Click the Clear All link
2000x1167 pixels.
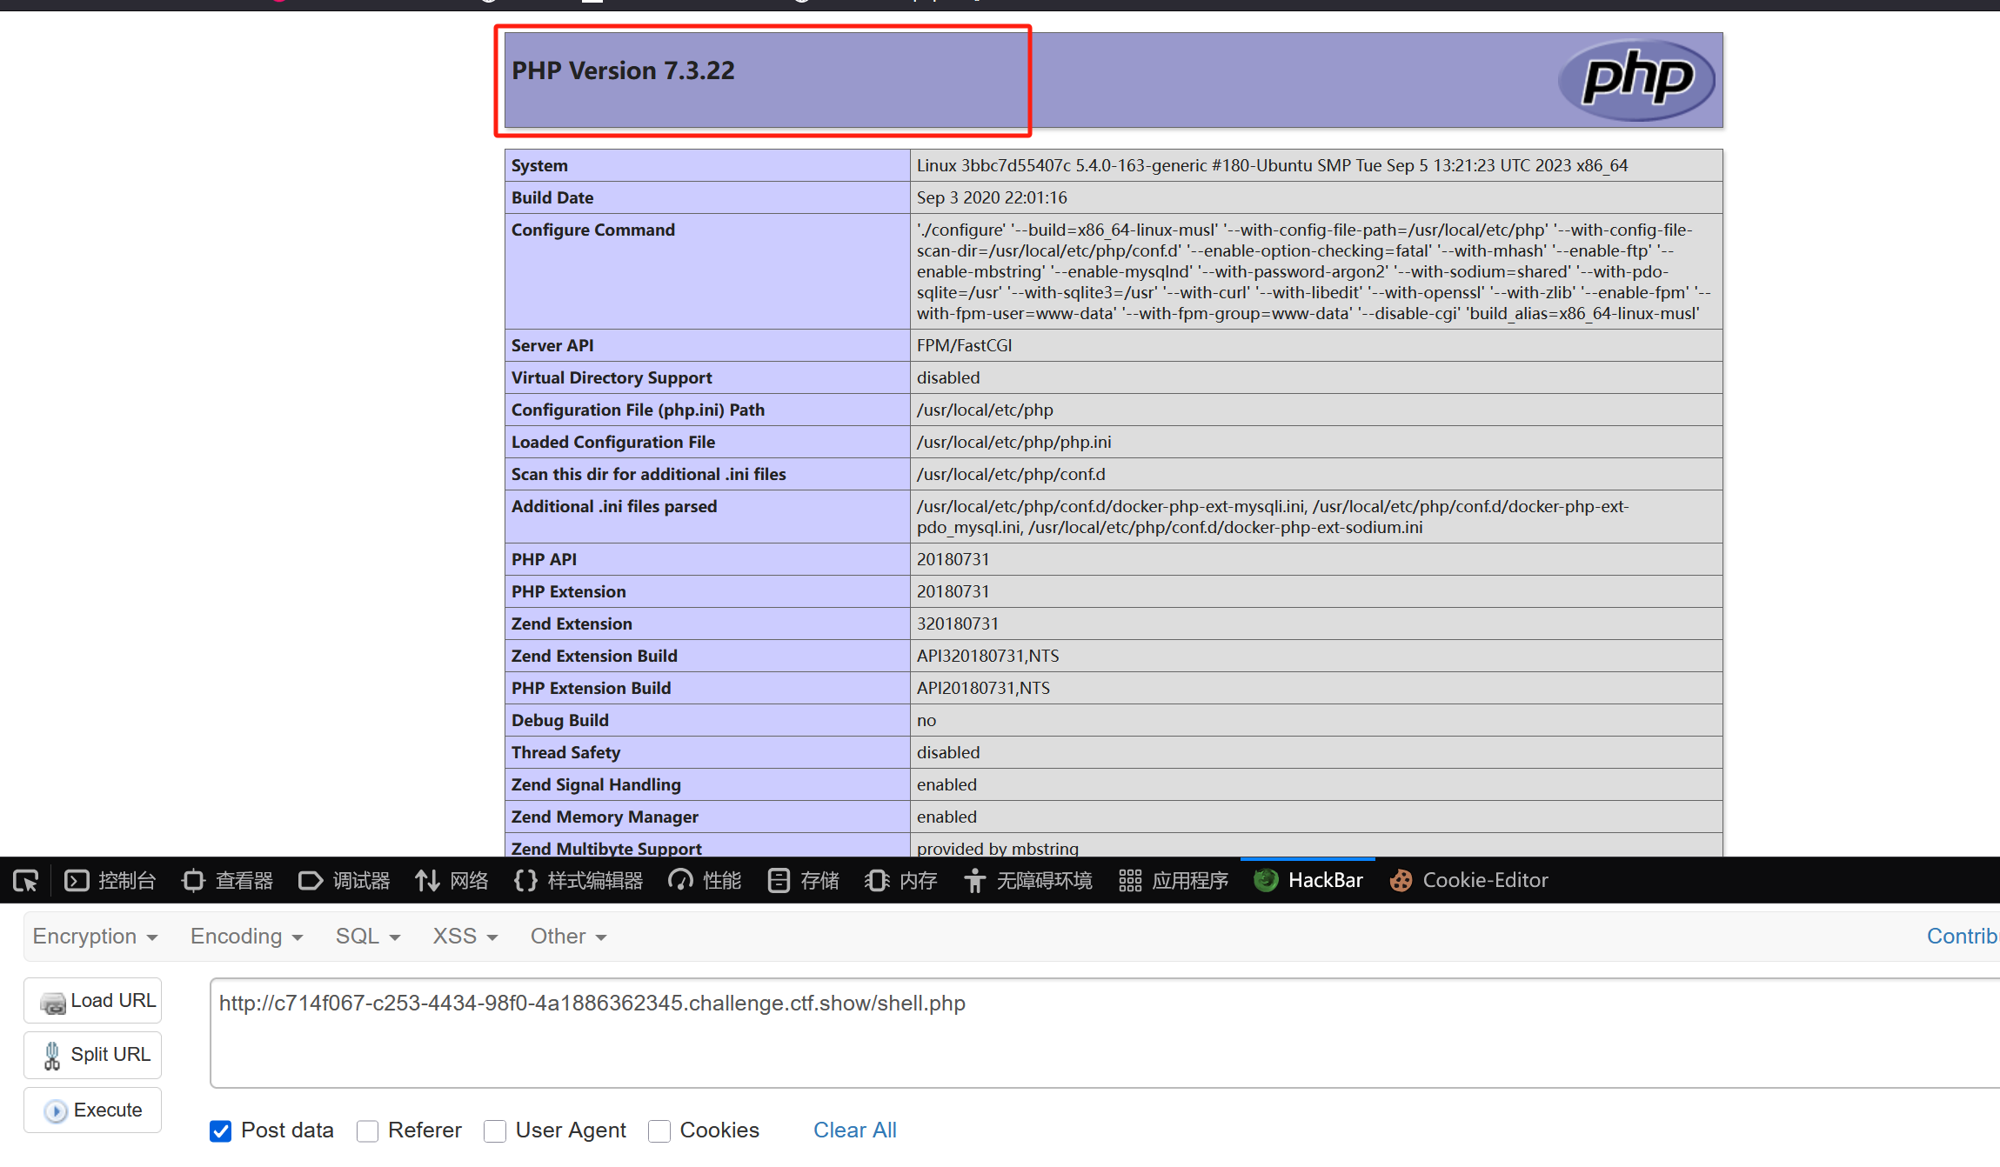pos(854,1130)
